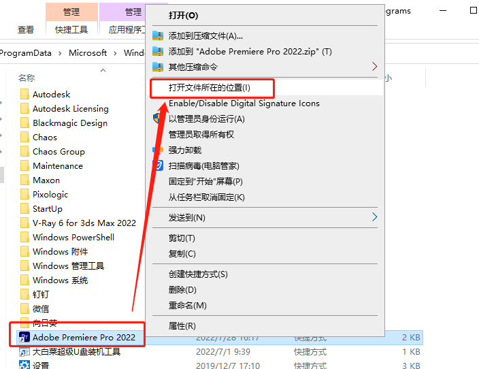Click the chevron after Microsoft in address bar
Viewport: 479px width, 369px height.
(x=115, y=53)
